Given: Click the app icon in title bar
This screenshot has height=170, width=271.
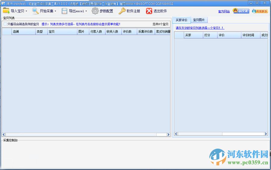Looking at the screenshot, I should coord(3,3).
